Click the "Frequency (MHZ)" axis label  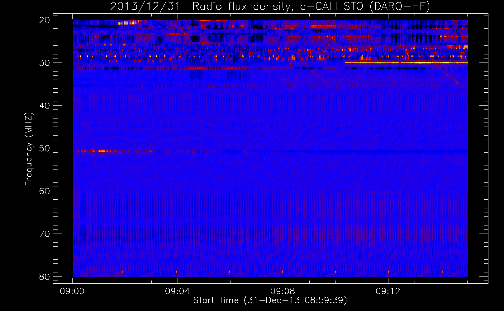[x=29, y=149]
